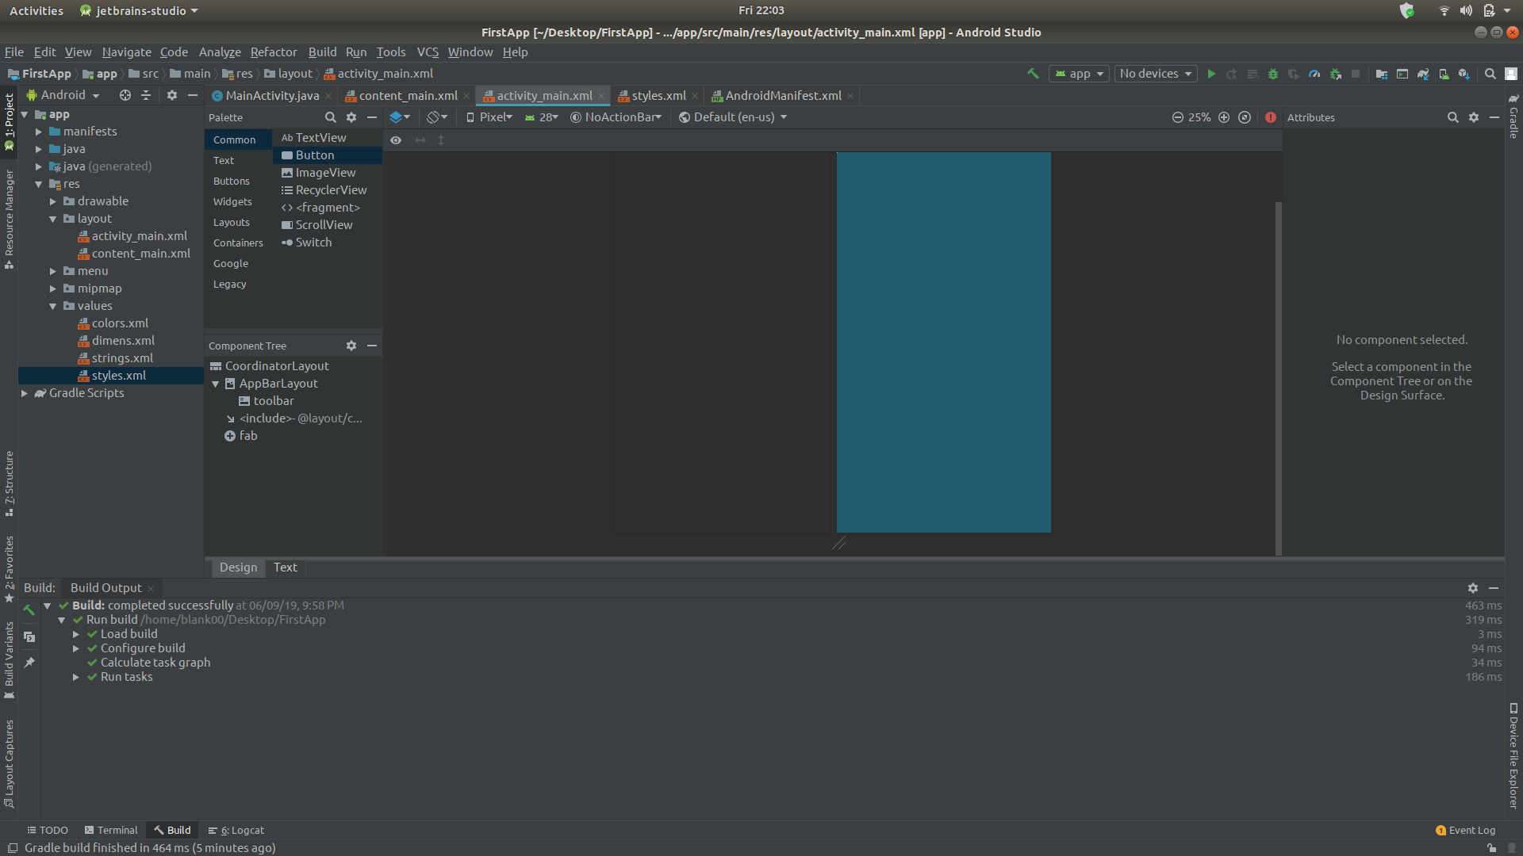
Task: Run the app with the green play icon
Action: pyautogui.click(x=1211, y=74)
